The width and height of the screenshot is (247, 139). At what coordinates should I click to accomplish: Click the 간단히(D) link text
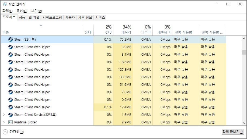pyautogui.click(x=17, y=132)
